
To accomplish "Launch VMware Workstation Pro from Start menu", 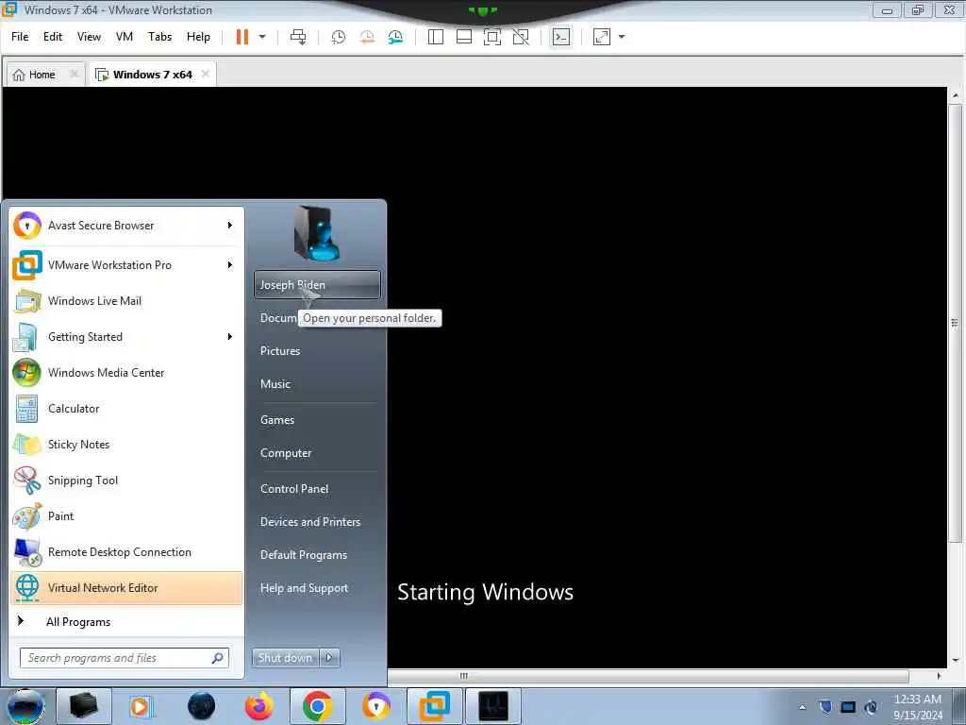I will (x=109, y=265).
